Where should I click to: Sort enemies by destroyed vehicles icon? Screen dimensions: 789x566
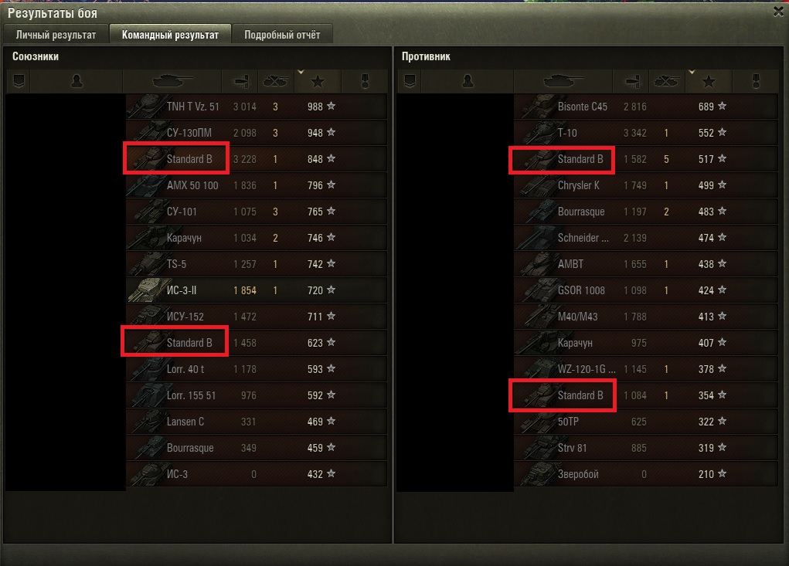tap(667, 81)
